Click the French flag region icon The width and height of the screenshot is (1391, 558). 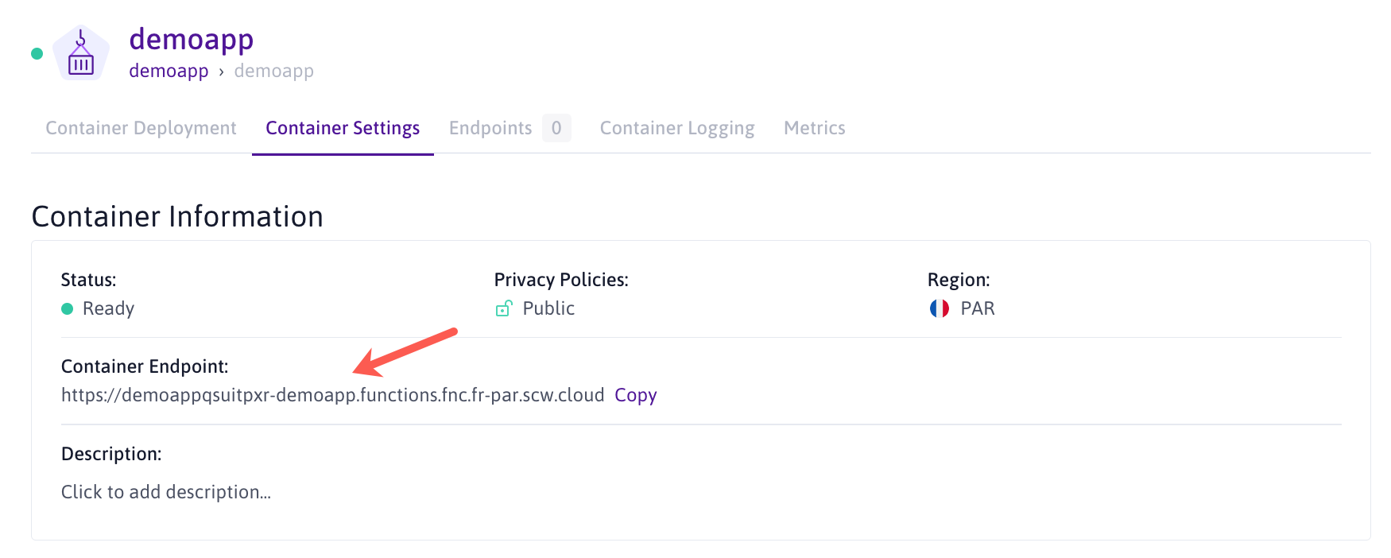[939, 308]
